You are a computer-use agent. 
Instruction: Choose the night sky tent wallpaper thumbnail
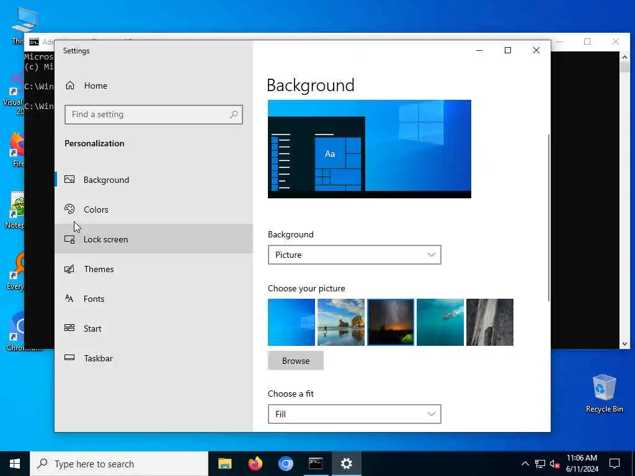[391, 322]
